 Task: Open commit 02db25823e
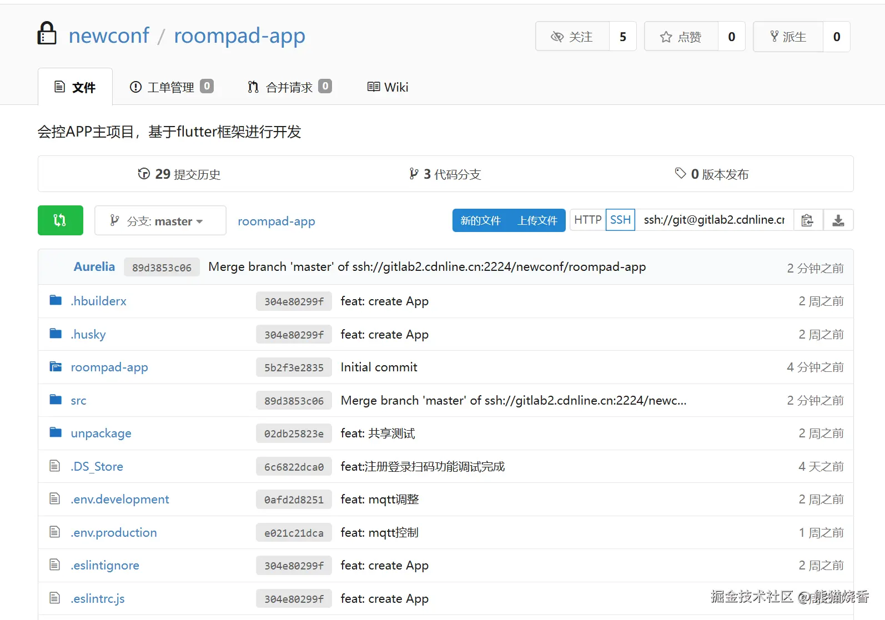294,434
